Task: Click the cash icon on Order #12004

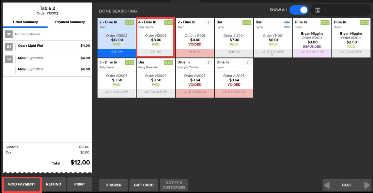Action: (247, 23)
